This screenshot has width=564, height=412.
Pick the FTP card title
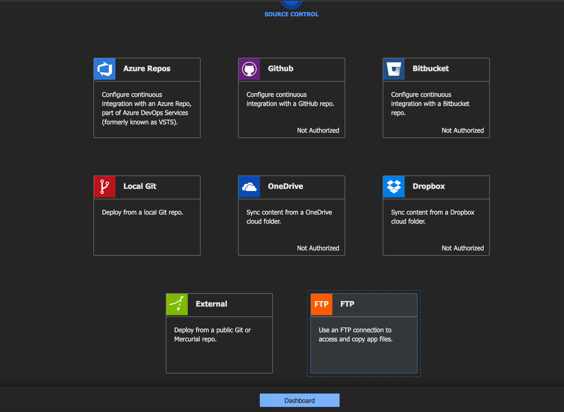coord(347,304)
